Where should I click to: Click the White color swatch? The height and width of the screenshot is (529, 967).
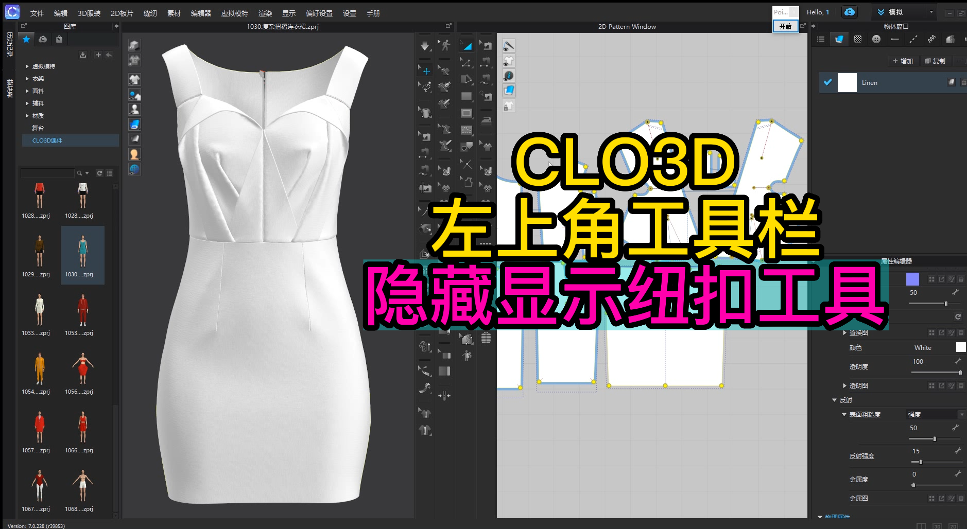pos(961,347)
